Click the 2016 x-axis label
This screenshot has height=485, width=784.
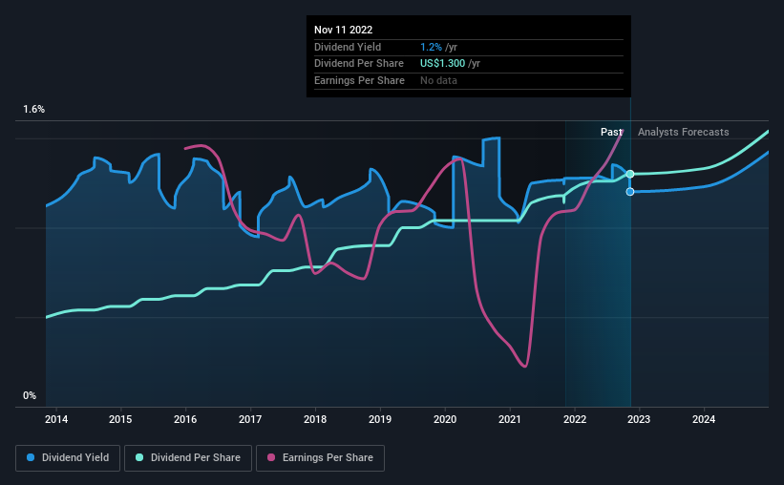pos(185,419)
